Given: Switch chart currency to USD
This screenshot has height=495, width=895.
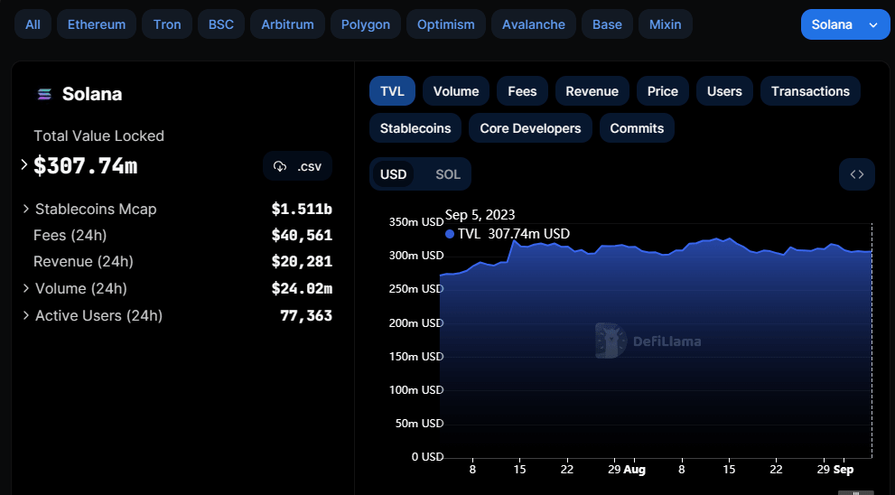Looking at the screenshot, I should (x=393, y=174).
